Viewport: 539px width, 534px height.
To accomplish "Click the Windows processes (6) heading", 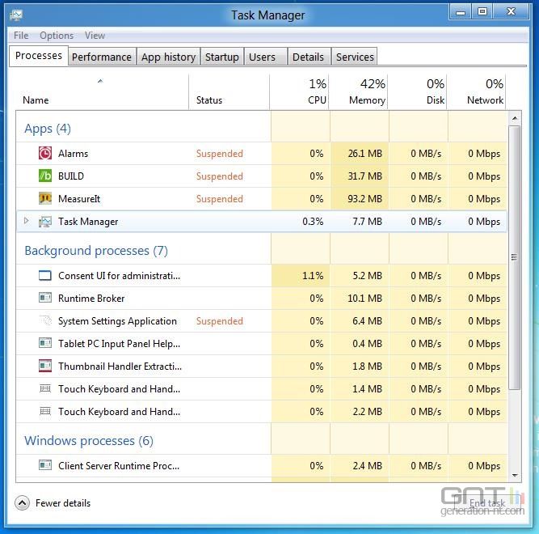I will 89,441.
